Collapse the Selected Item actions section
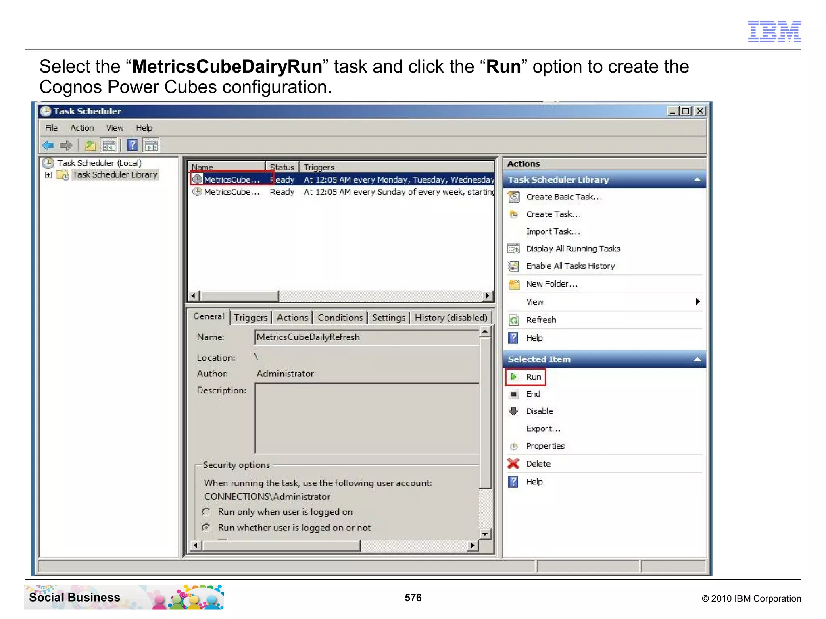 pos(697,359)
